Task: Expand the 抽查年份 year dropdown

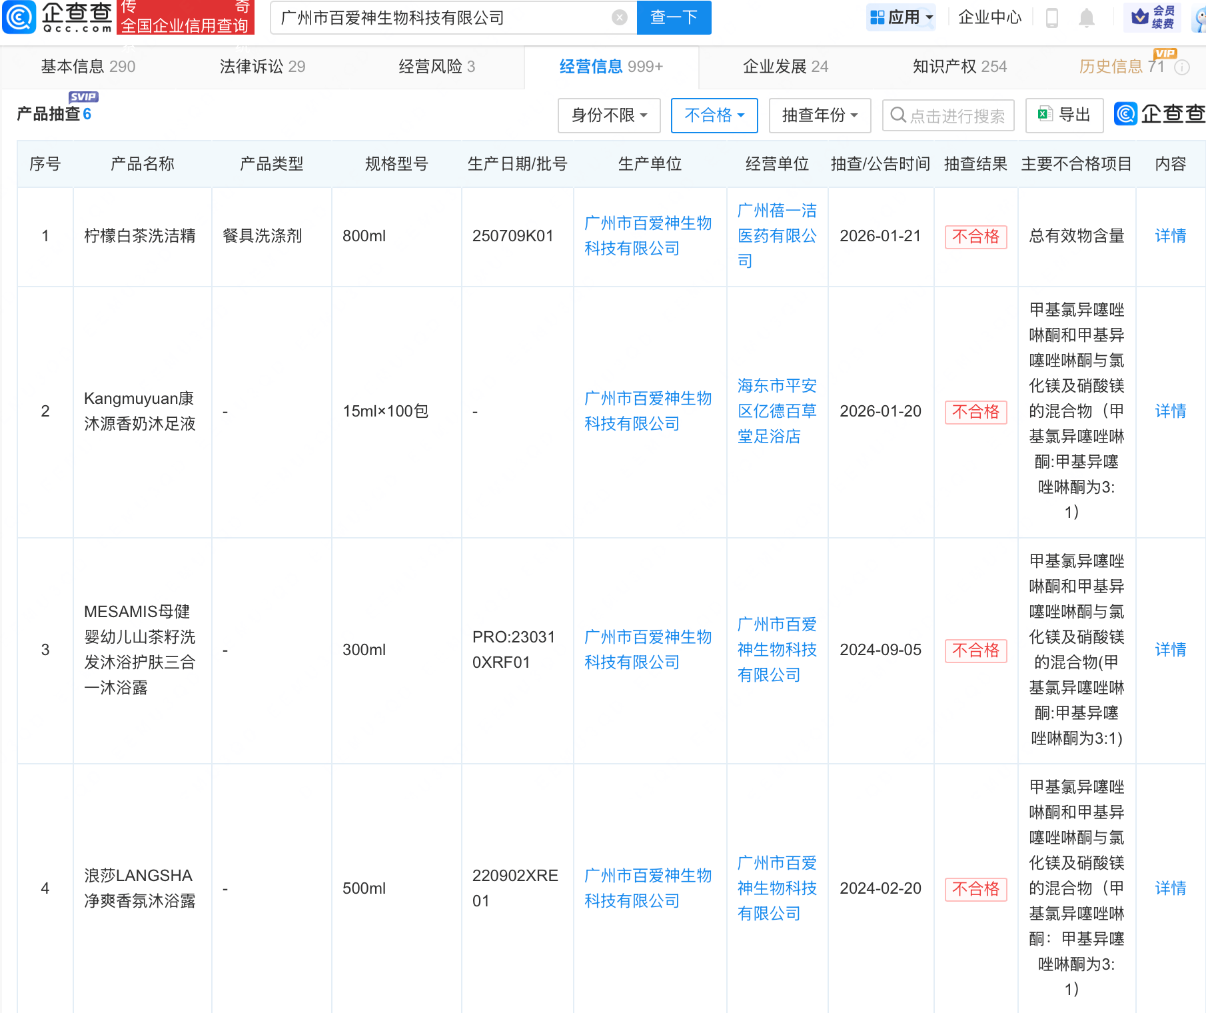Action: [820, 115]
